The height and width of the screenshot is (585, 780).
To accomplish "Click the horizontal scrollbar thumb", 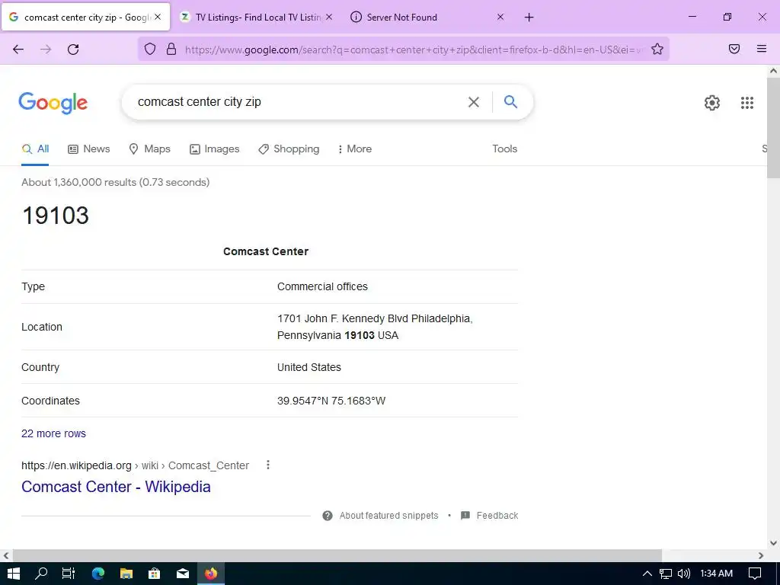I will [x=337, y=555].
